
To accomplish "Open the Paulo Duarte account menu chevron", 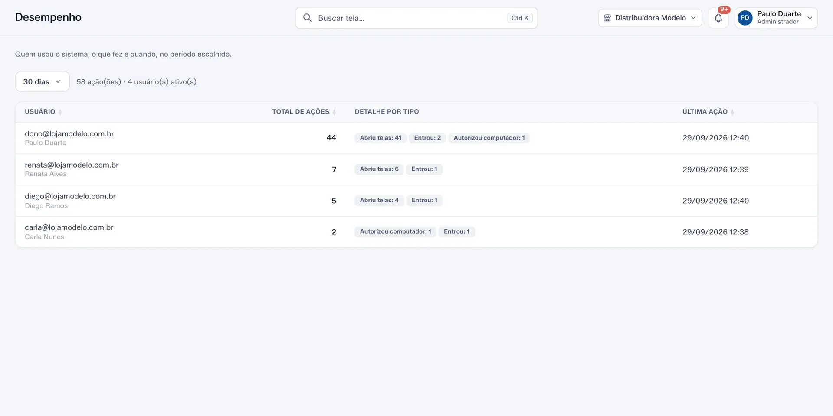I will click(x=810, y=18).
